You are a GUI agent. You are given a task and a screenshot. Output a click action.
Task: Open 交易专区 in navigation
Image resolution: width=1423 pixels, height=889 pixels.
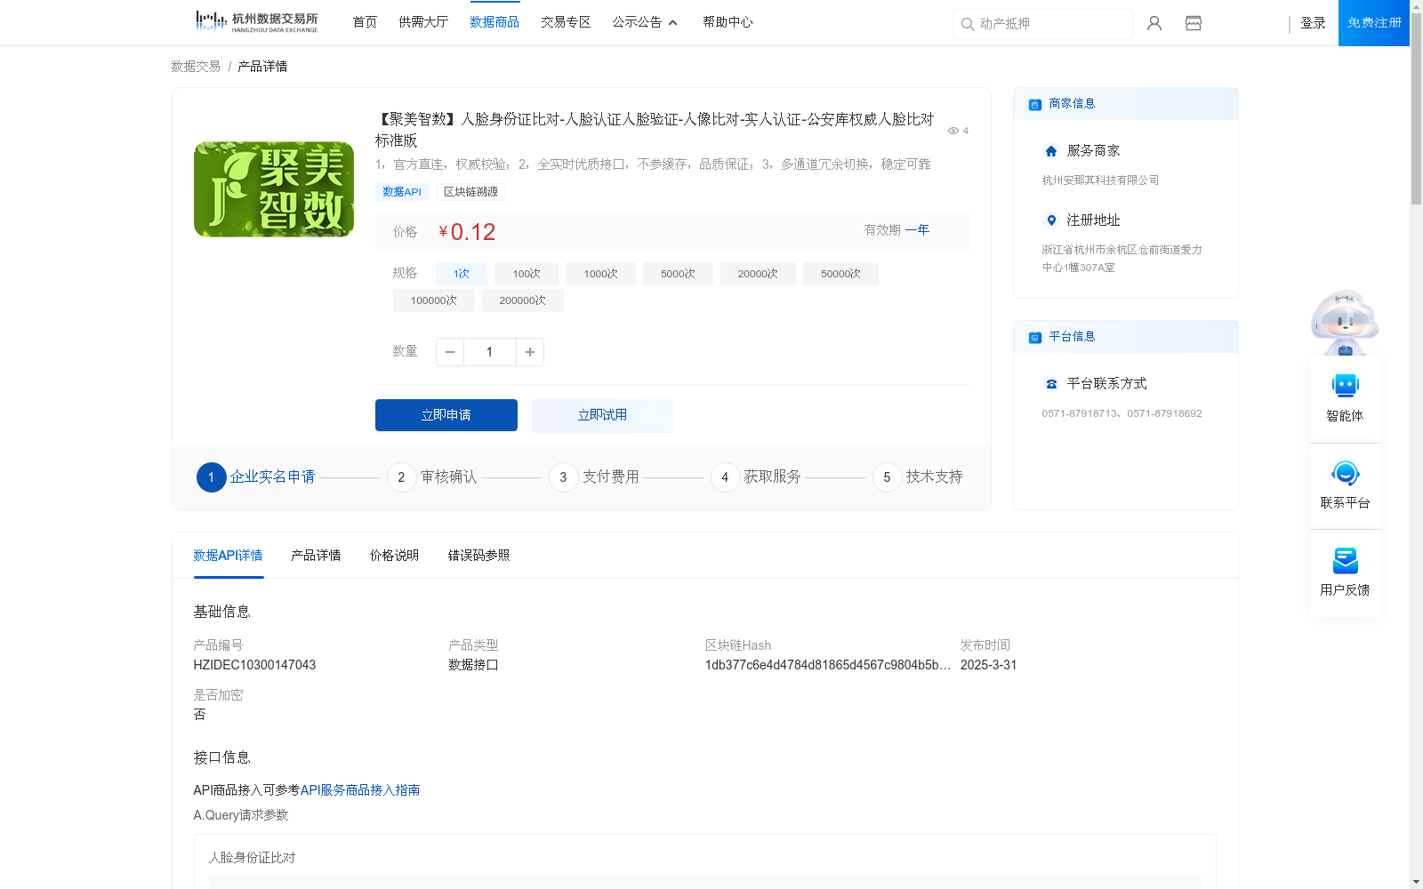pyautogui.click(x=566, y=22)
